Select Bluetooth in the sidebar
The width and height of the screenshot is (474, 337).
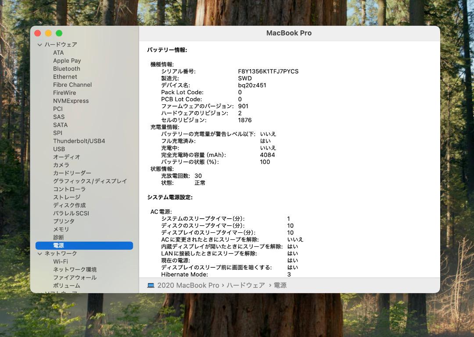point(67,68)
